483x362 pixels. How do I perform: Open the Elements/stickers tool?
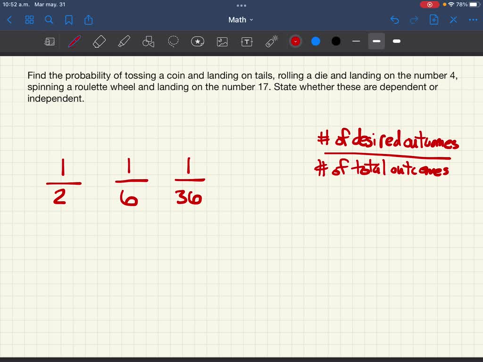197,41
